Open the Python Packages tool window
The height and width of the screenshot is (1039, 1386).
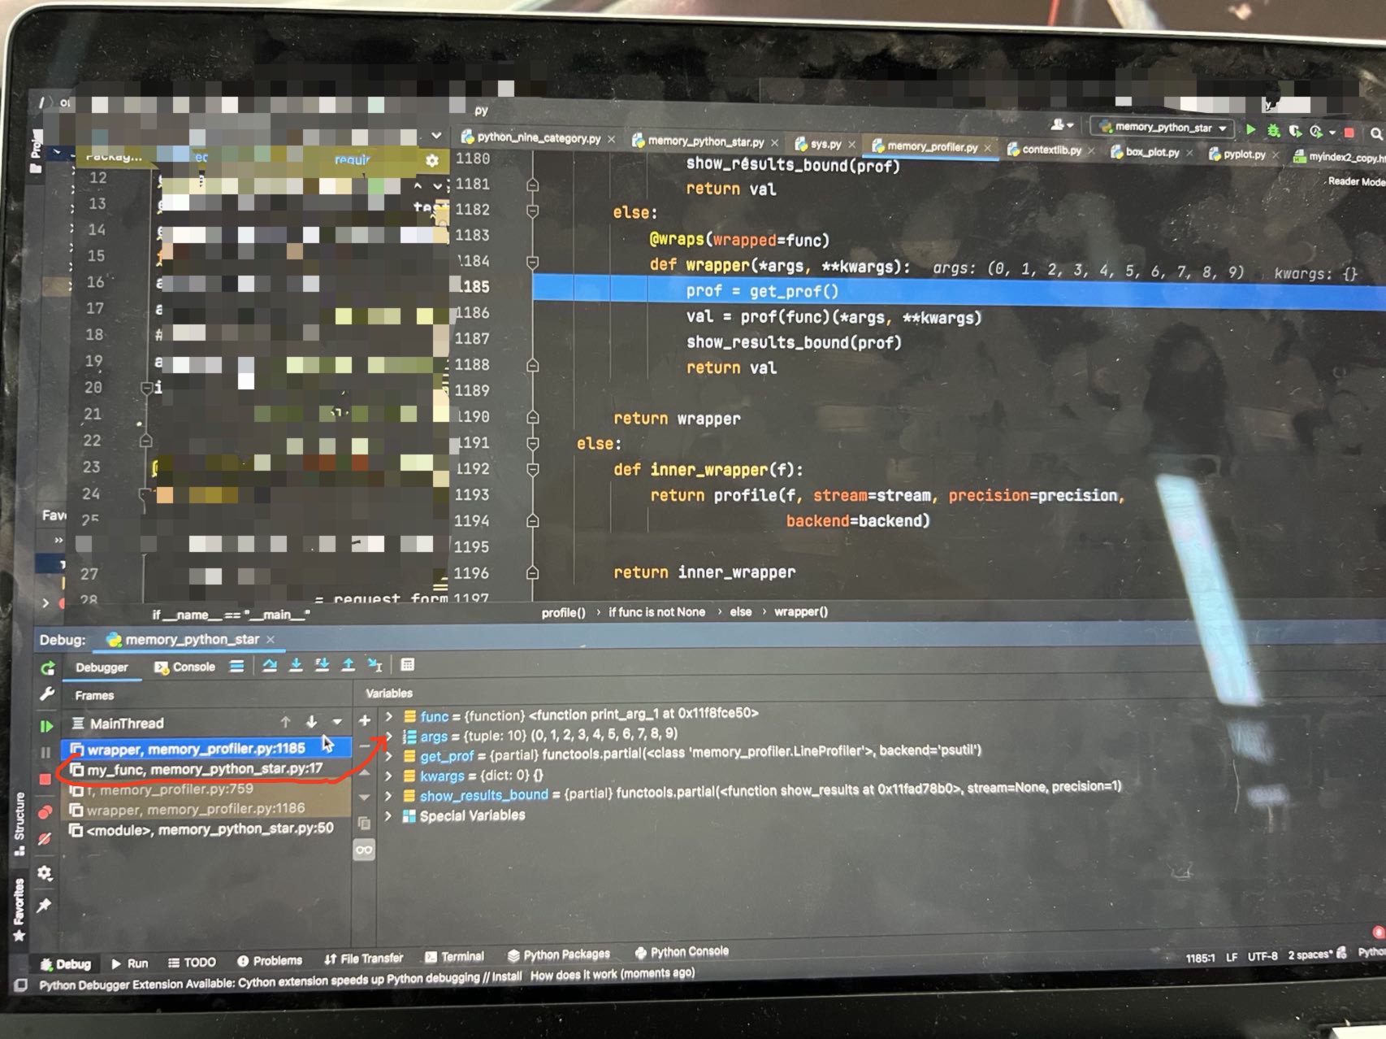coord(558,954)
